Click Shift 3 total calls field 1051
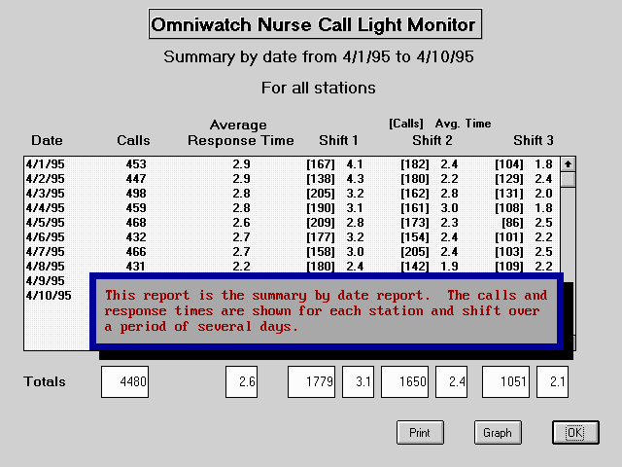 pyautogui.click(x=505, y=382)
